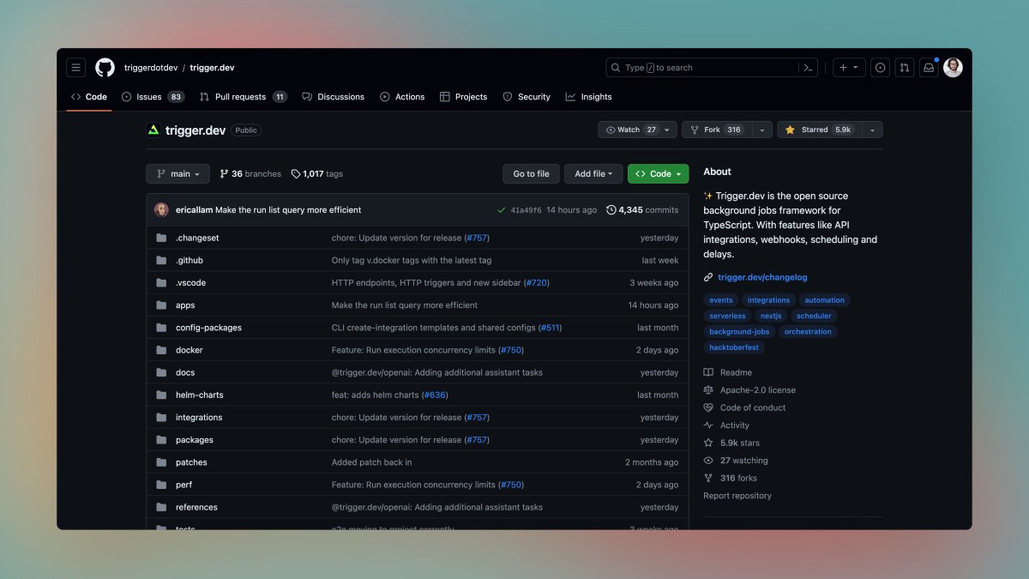The height and width of the screenshot is (579, 1029).
Task: Open the user profile avatar menu
Action: coord(953,68)
